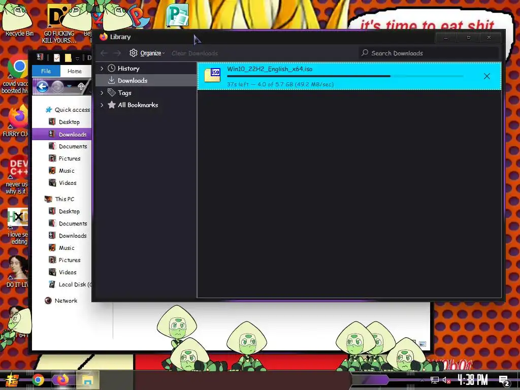520x390 pixels.
Task: Click the Win10_22H2_English_x64.iso file name
Action: point(270,69)
